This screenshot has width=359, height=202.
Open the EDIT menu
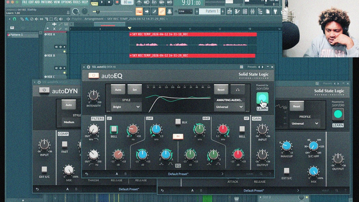31,2
